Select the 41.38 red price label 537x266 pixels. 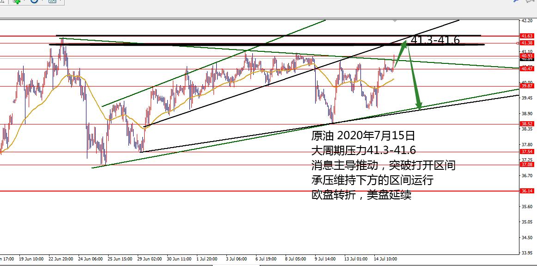point(526,43)
